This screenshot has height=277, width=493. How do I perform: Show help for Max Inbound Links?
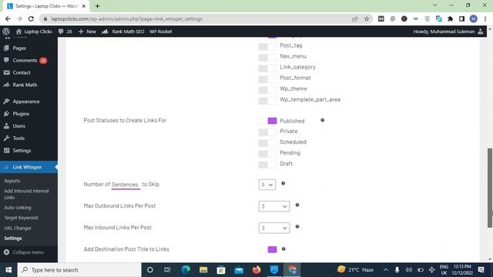(x=297, y=227)
